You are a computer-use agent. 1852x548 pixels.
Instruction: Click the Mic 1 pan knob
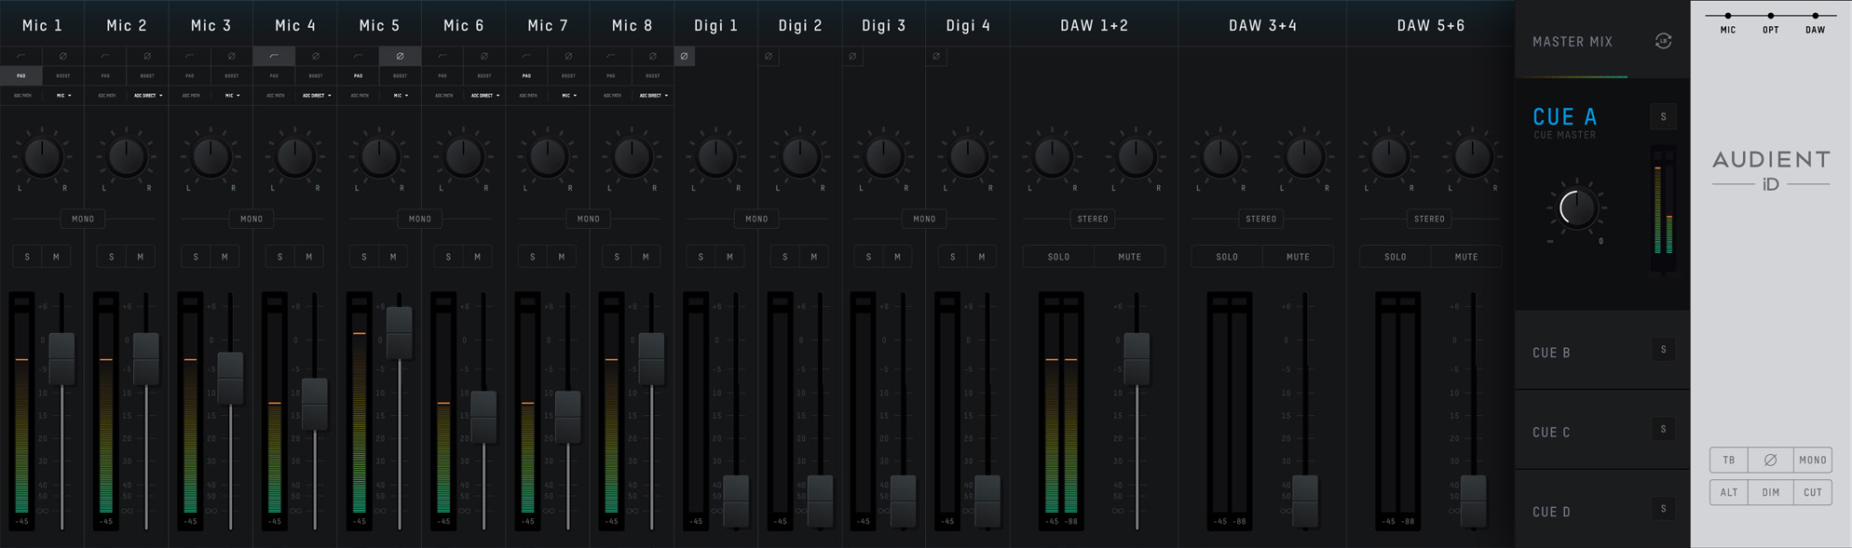pyautogui.click(x=43, y=158)
